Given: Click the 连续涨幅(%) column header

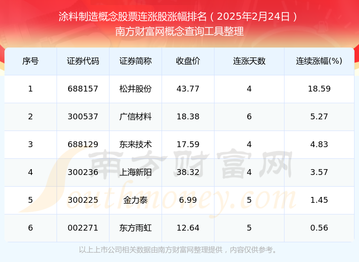Looking at the screenshot, I should click(x=319, y=61).
